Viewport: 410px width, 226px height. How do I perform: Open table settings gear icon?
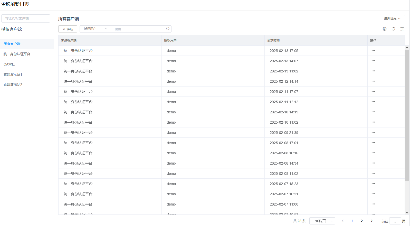[384, 29]
